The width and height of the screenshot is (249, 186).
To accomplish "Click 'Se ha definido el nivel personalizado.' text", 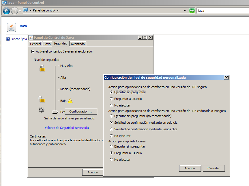I will pyautogui.click(x=70, y=118).
